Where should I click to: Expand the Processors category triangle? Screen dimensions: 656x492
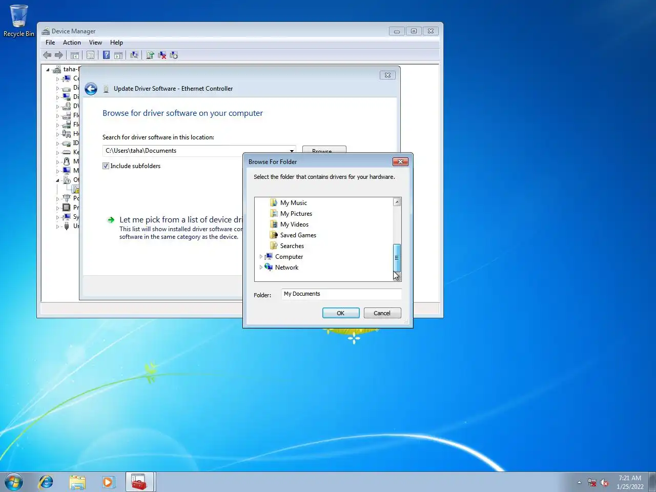(57, 208)
